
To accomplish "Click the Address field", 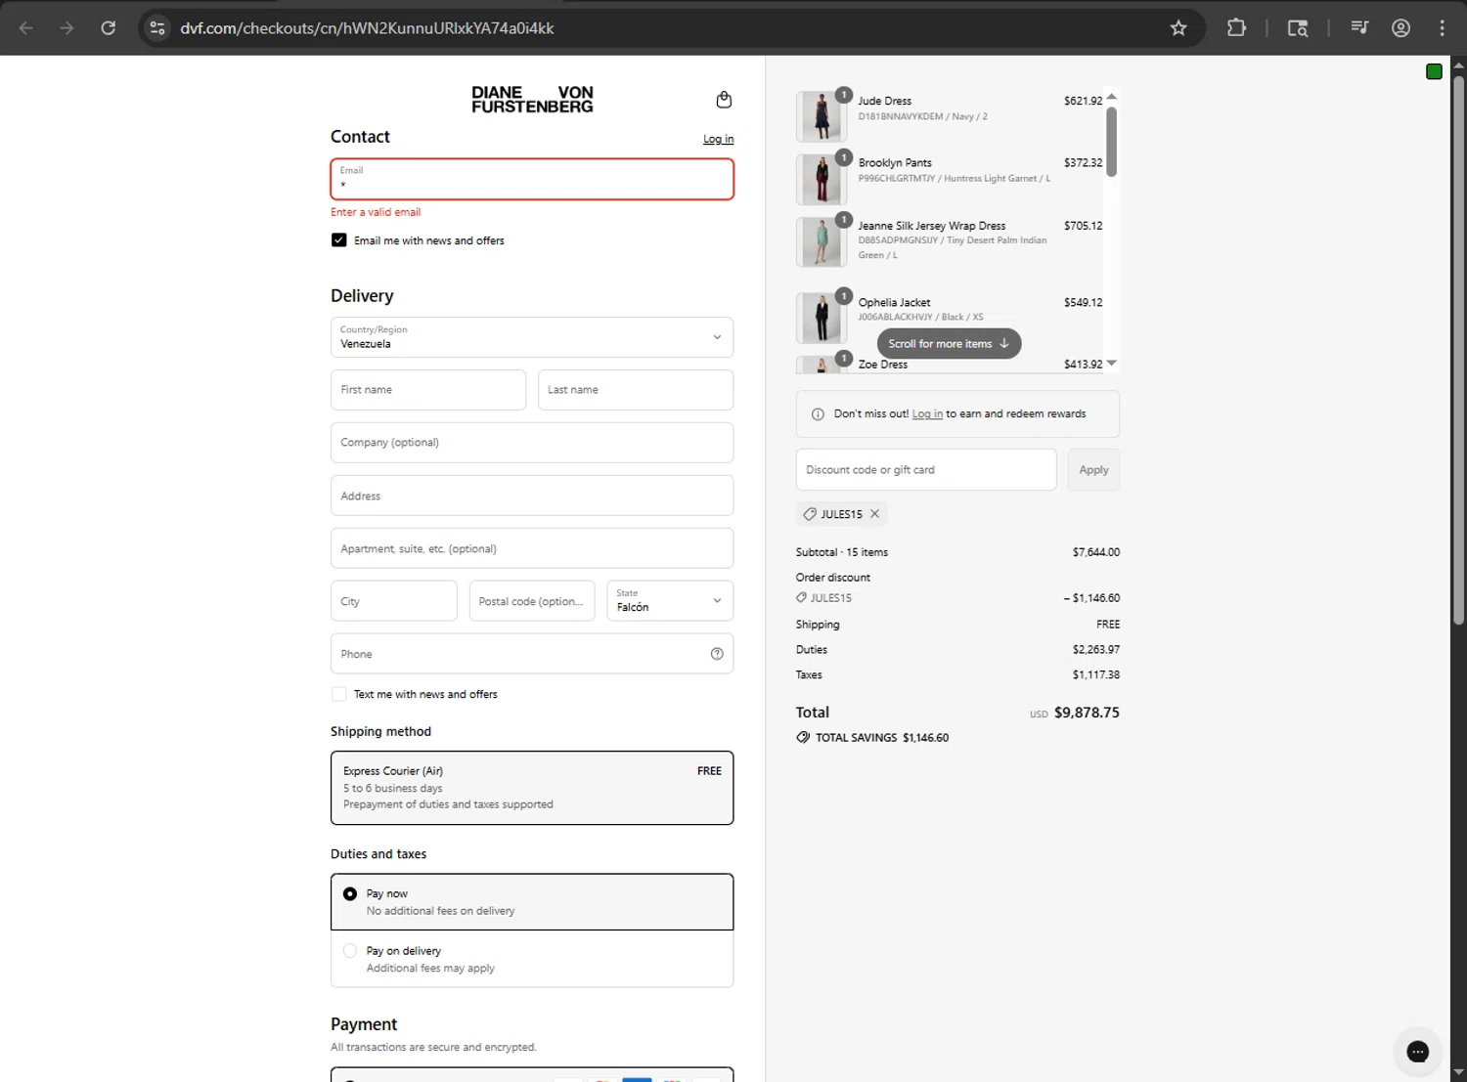I will click(x=532, y=496).
